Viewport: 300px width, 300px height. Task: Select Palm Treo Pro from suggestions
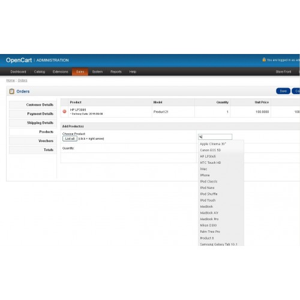221,232
